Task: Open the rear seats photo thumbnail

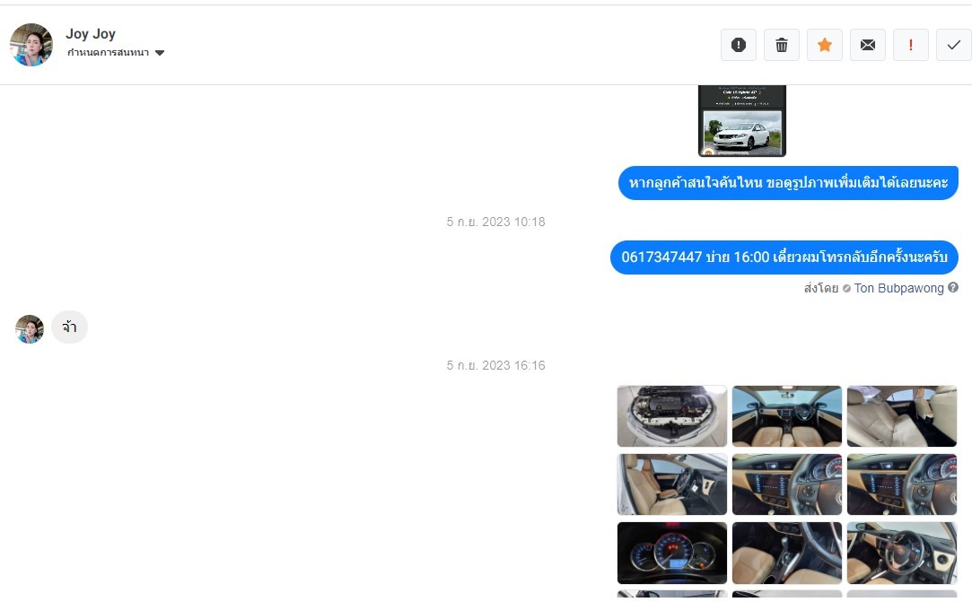Action: 902,416
